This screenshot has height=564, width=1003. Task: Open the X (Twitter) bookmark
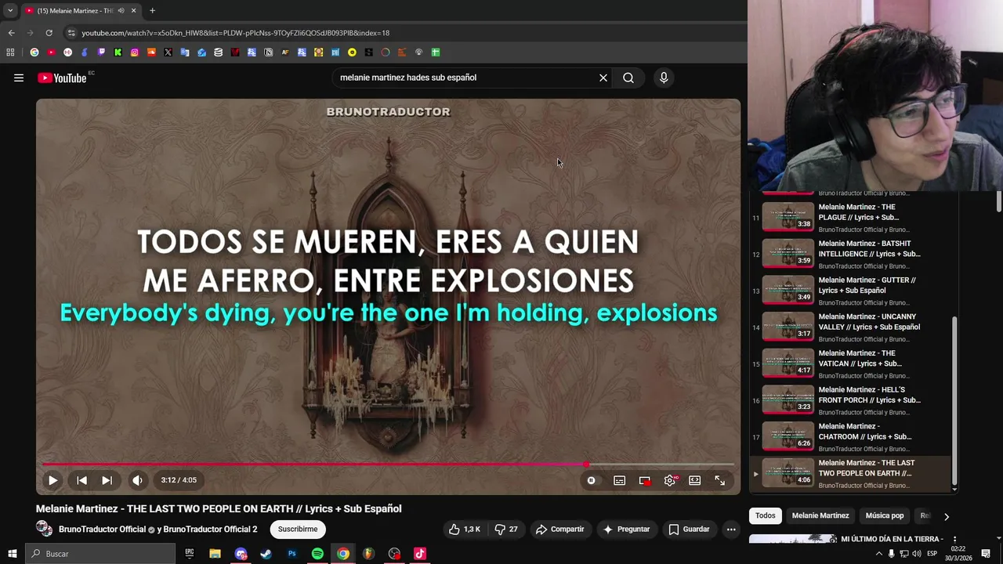point(168,52)
